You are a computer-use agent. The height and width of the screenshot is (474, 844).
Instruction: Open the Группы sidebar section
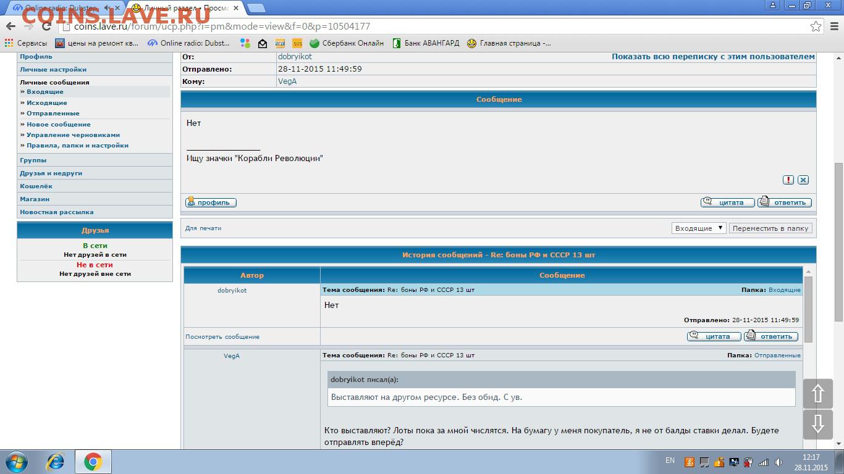(33, 160)
